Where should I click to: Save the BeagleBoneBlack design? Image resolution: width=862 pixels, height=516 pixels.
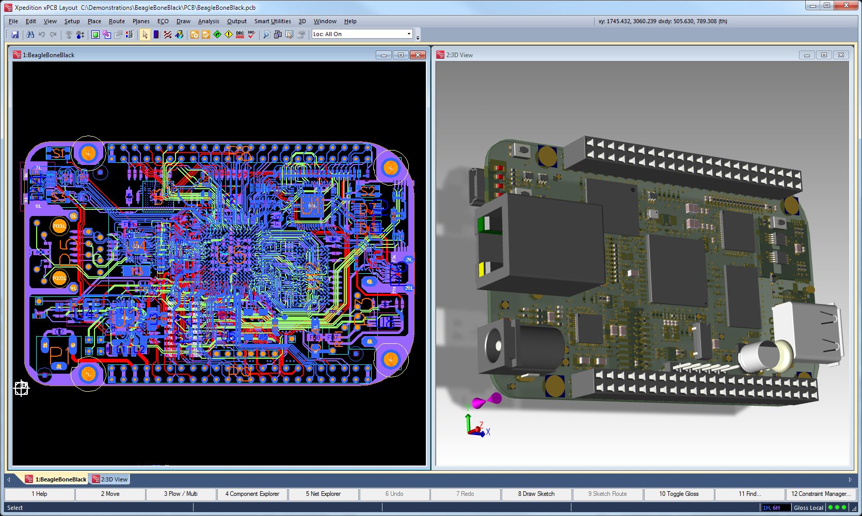[15, 35]
